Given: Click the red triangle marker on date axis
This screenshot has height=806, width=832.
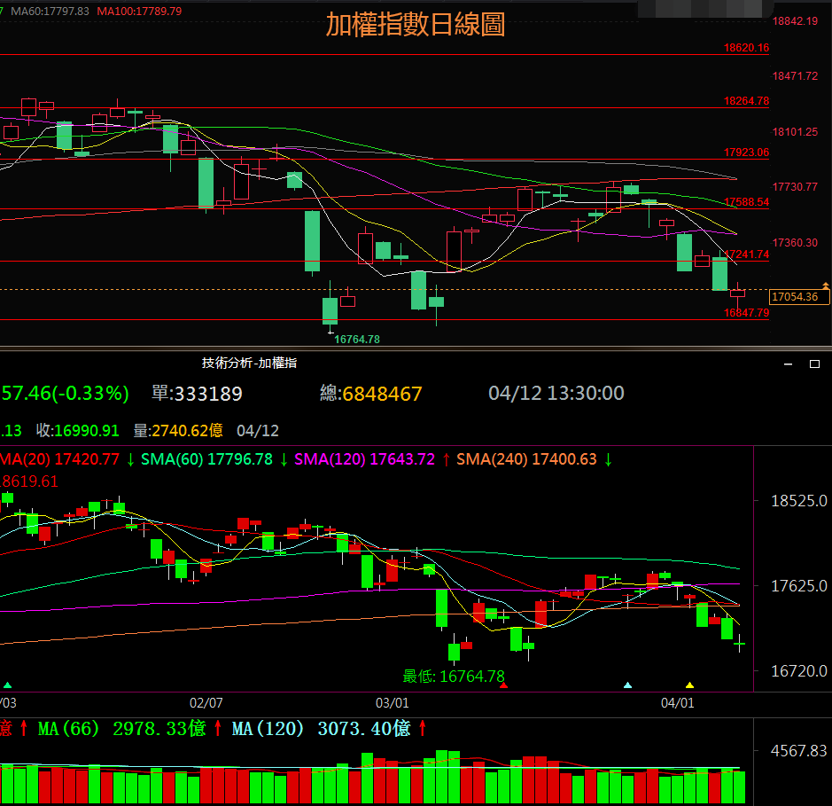Looking at the screenshot, I should pyautogui.click(x=504, y=685).
